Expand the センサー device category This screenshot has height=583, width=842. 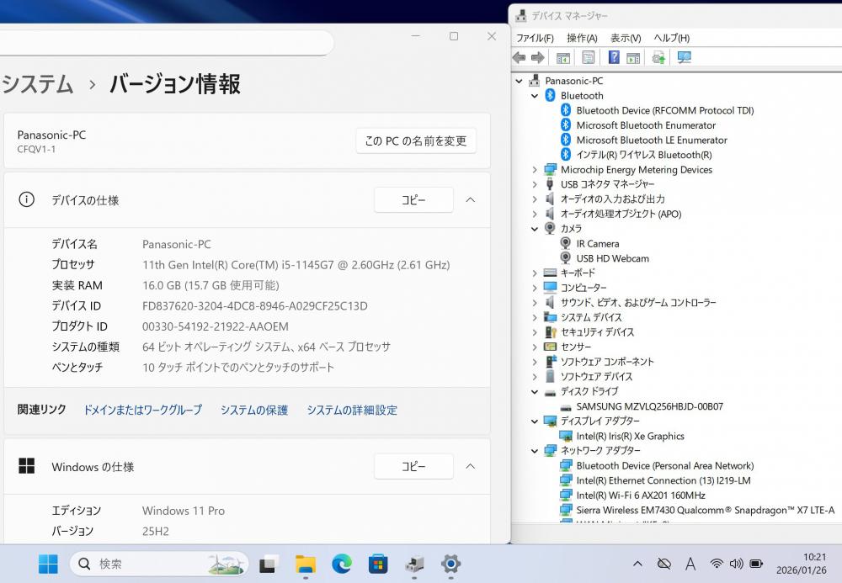[534, 347]
